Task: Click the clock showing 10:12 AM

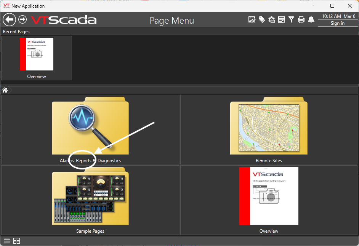Action: pos(331,16)
